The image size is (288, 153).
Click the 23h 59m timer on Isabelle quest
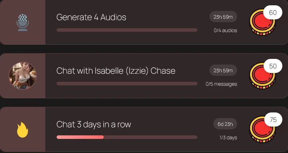pos(223,70)
